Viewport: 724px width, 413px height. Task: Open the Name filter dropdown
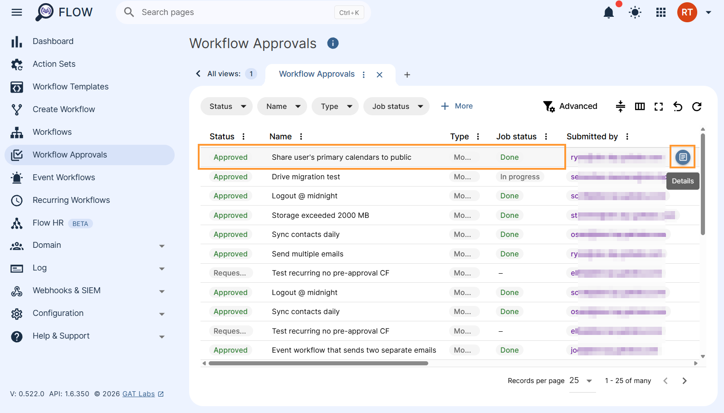(282, 106)
